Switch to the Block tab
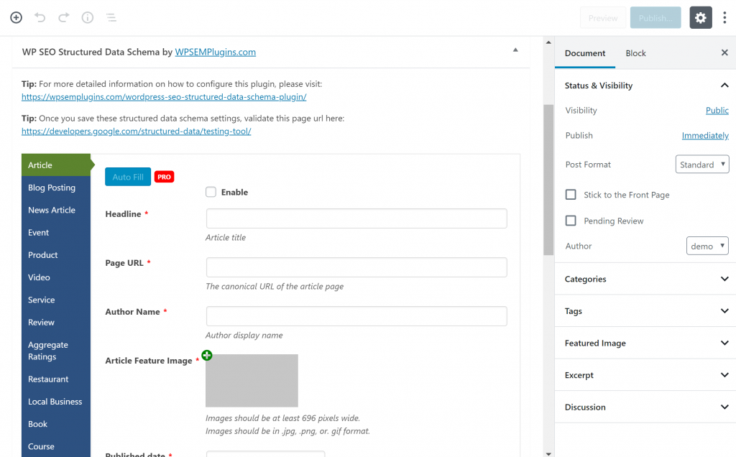 tap(635, 53)
